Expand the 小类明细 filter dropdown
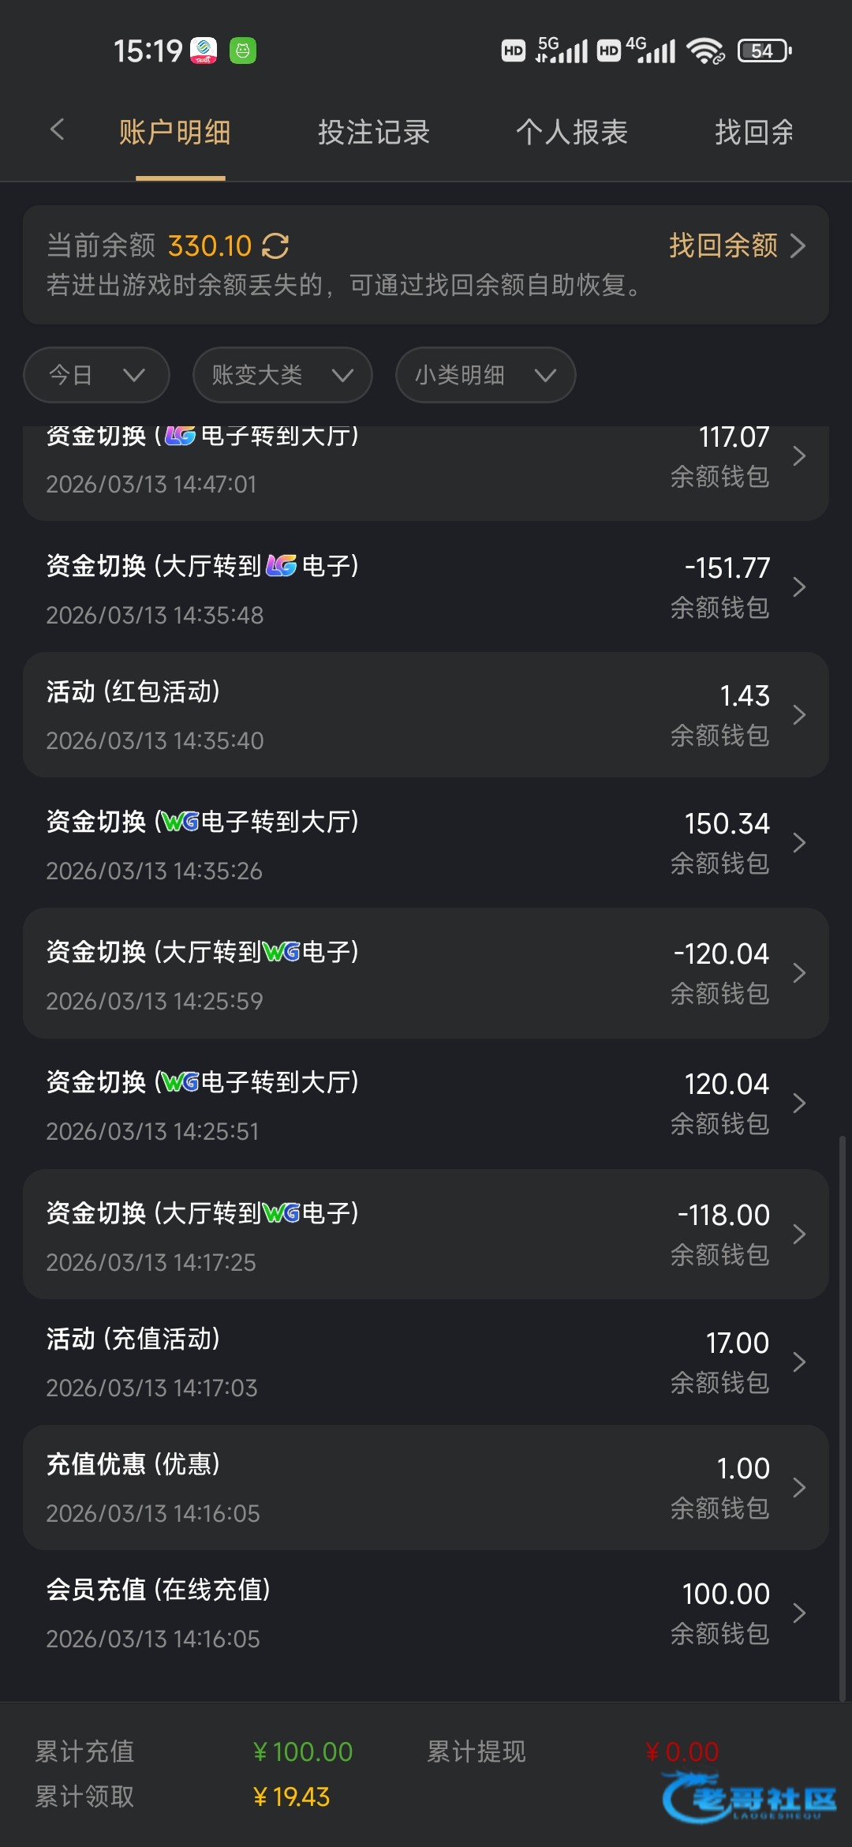Image resolution: width=852 pixels, height=1847 pixels. (x=485, y=375)
